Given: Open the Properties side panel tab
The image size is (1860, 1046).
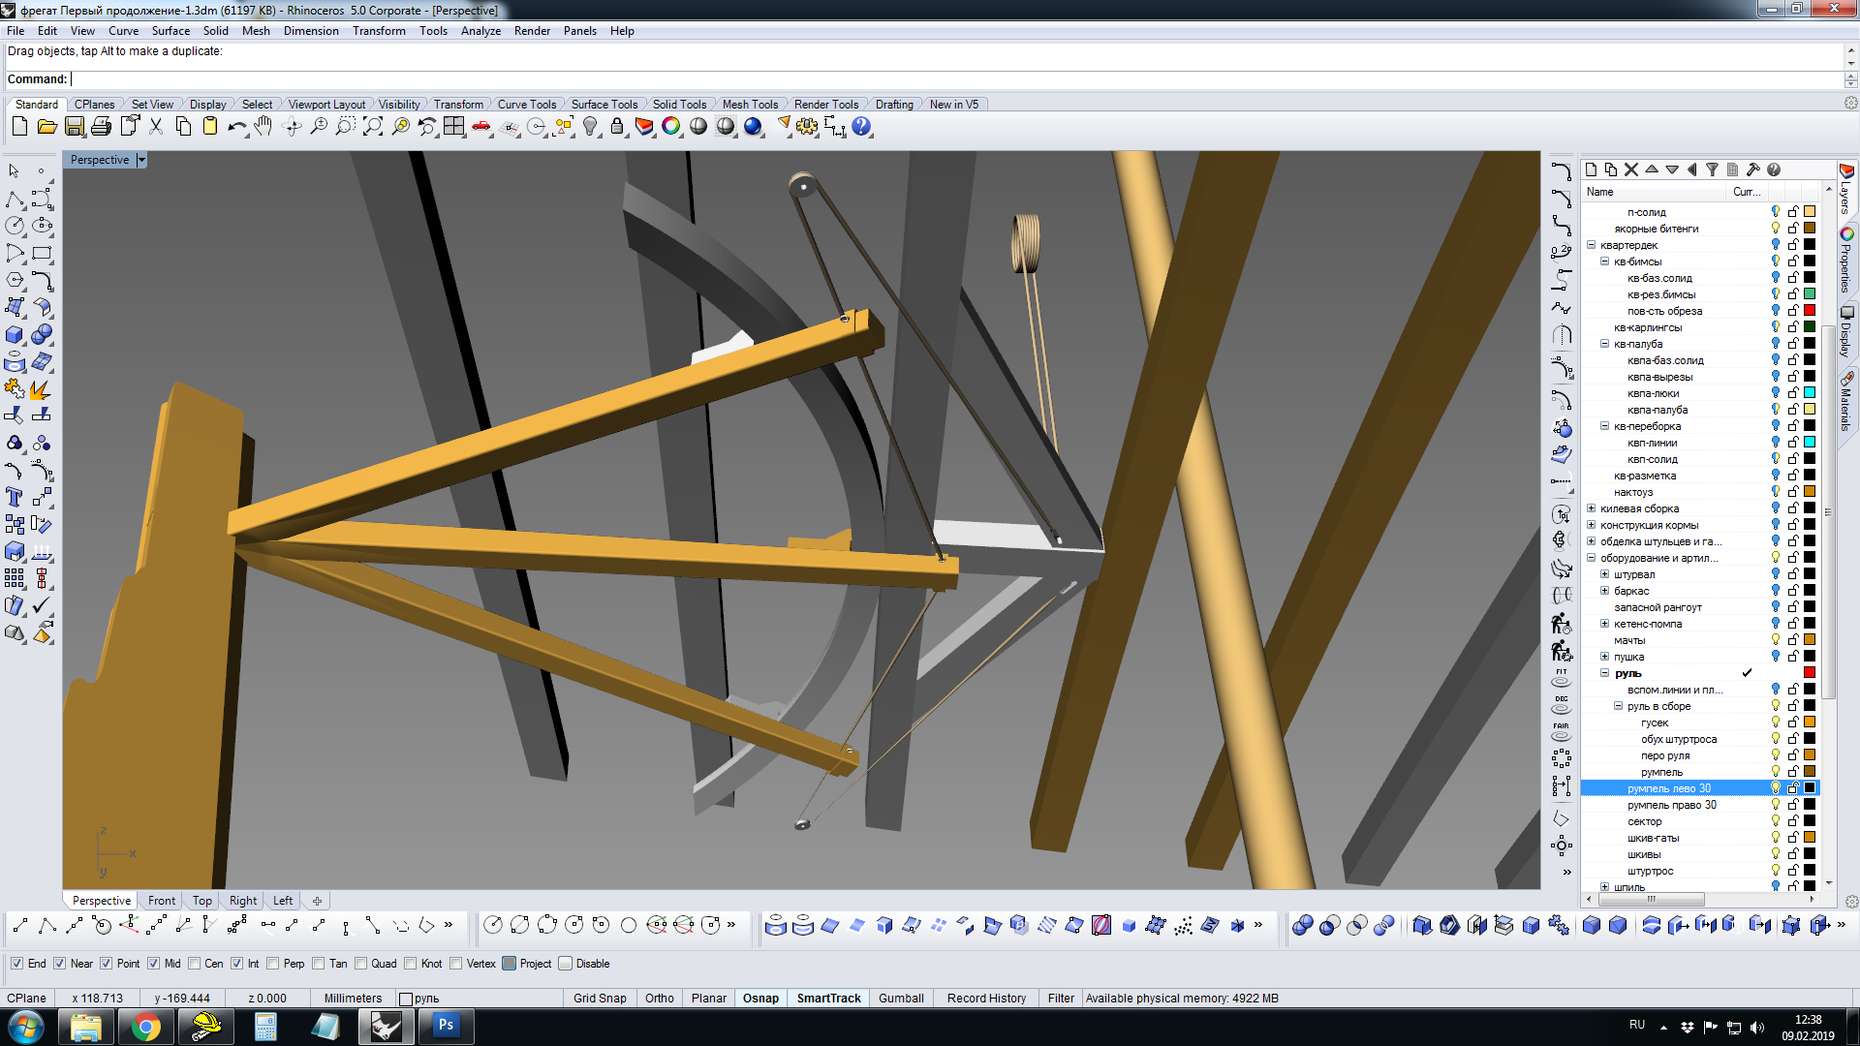Looking at the screenshot, I should (x=1846, y=260).
